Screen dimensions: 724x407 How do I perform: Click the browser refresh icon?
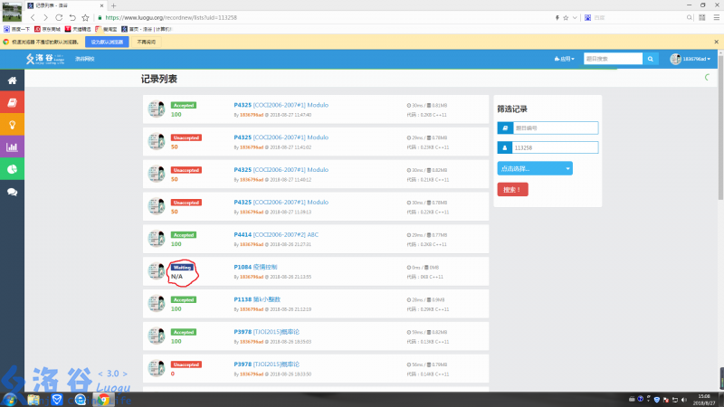pos(60,17)
